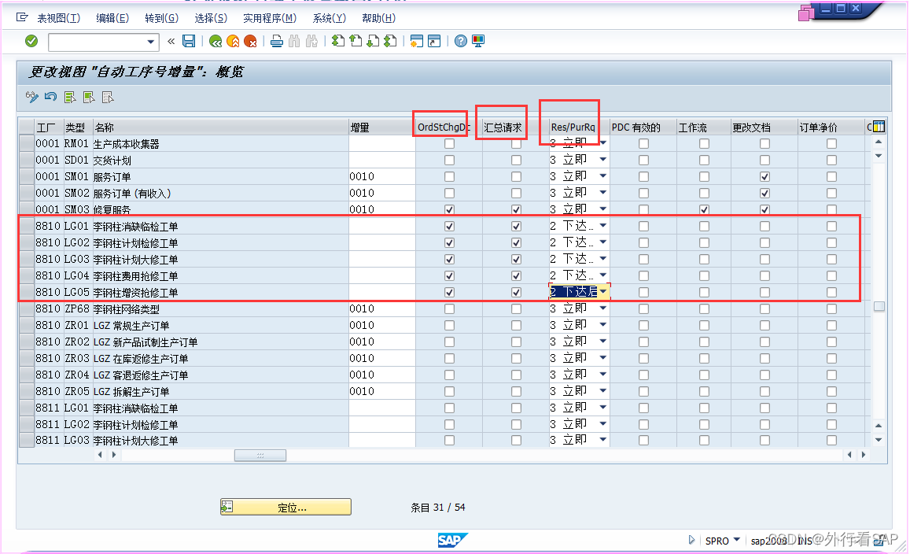Image resolution: width=910 pixels, height=554 pixels.
Task: Click the Save diskette icon
Action: coord(189,41)
